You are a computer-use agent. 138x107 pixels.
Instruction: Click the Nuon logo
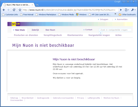(16, 24)
